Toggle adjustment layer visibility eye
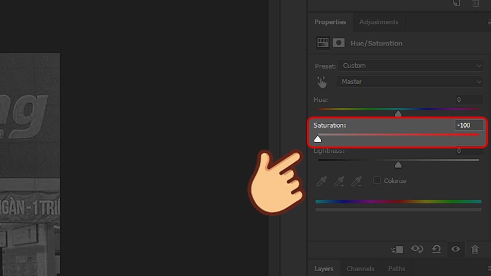491x276 pixels. point(455,249)
